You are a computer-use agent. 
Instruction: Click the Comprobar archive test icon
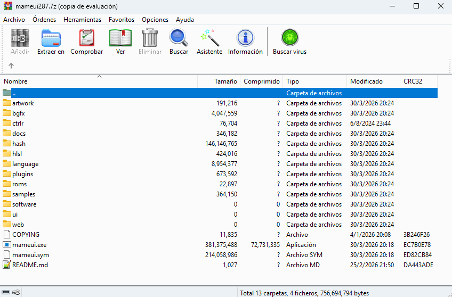(86, 38)
